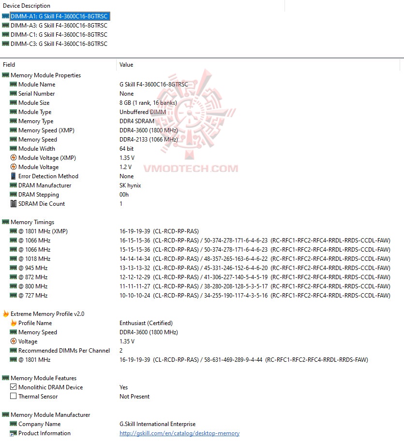Image resolution: width=404 pixels, height=441 pixels.
Task: Click the Memory Timings group icon
Action: tap(5, 222)
